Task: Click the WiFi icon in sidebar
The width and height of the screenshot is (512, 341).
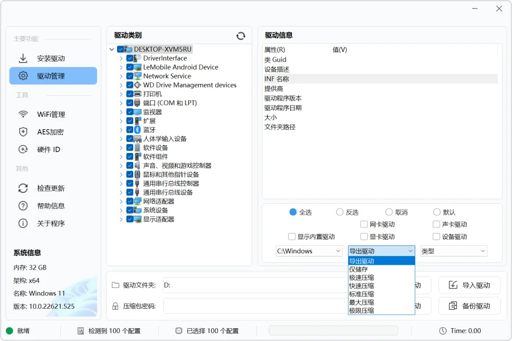Action: point(23,114)
